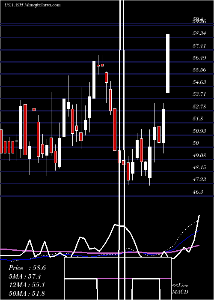Click the 46.3 price axis label
Image resolution: width=214 pixels, height=300 pixels.
[x=198, y=192]
